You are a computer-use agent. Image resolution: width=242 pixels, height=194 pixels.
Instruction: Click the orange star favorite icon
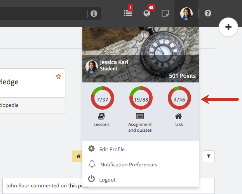(x=58, y=76)
